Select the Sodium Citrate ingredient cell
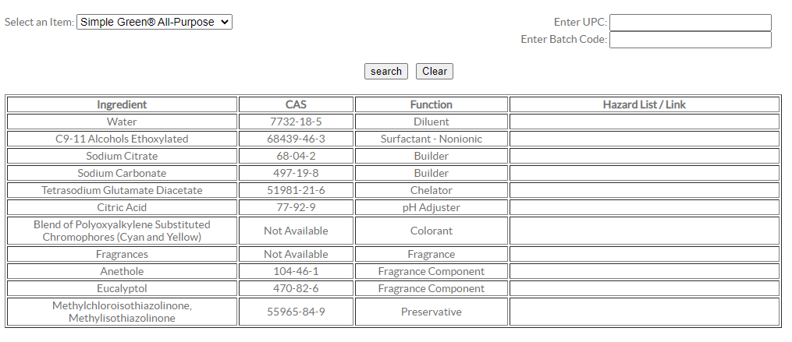This screenshot has height=342, width=792. (122, 156)
